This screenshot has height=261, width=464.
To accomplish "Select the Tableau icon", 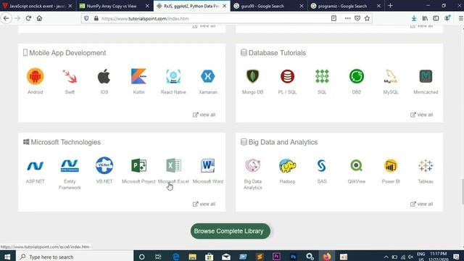I will coord(426,166).
